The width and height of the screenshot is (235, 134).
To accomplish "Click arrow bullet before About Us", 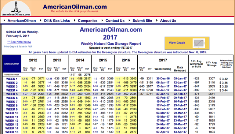I will (157, 20).
